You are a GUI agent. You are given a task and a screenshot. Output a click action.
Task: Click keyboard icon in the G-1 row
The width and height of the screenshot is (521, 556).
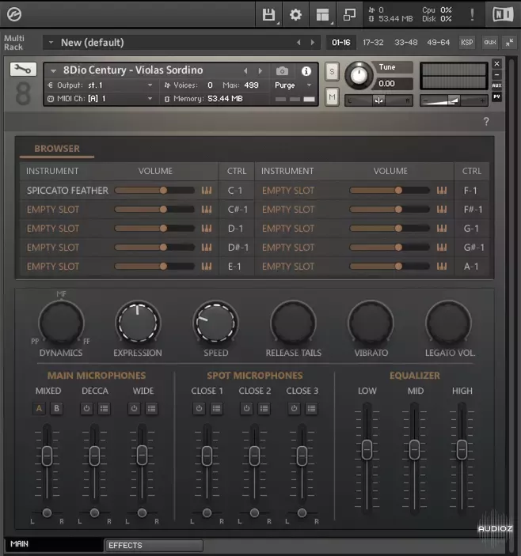pyautogui.click(x=442, y=229)
